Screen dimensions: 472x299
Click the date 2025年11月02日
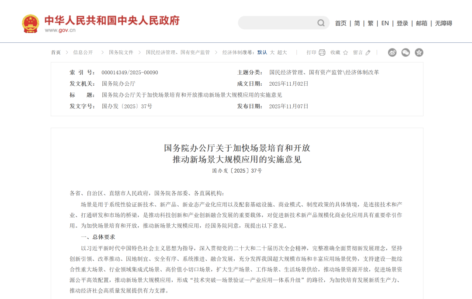pos(289,83)
